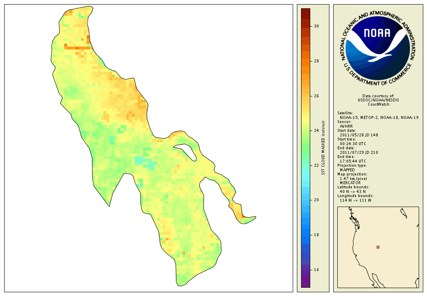
Task: Click longitude value '114 W -> 111 W'
Action: pyautogui.click(x=355, y=200)
